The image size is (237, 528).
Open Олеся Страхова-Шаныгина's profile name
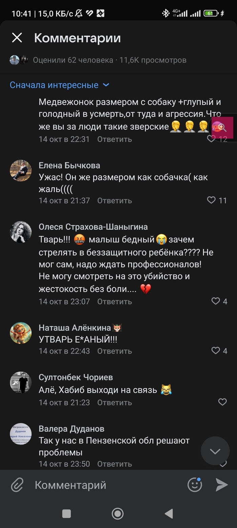pyautogui.click(x=93, y=227)
